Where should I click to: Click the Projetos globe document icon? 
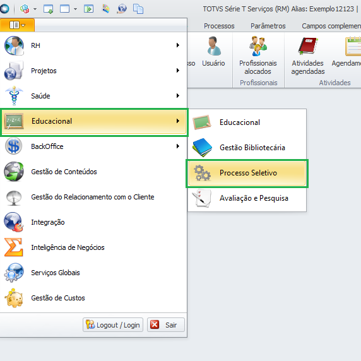14,71
